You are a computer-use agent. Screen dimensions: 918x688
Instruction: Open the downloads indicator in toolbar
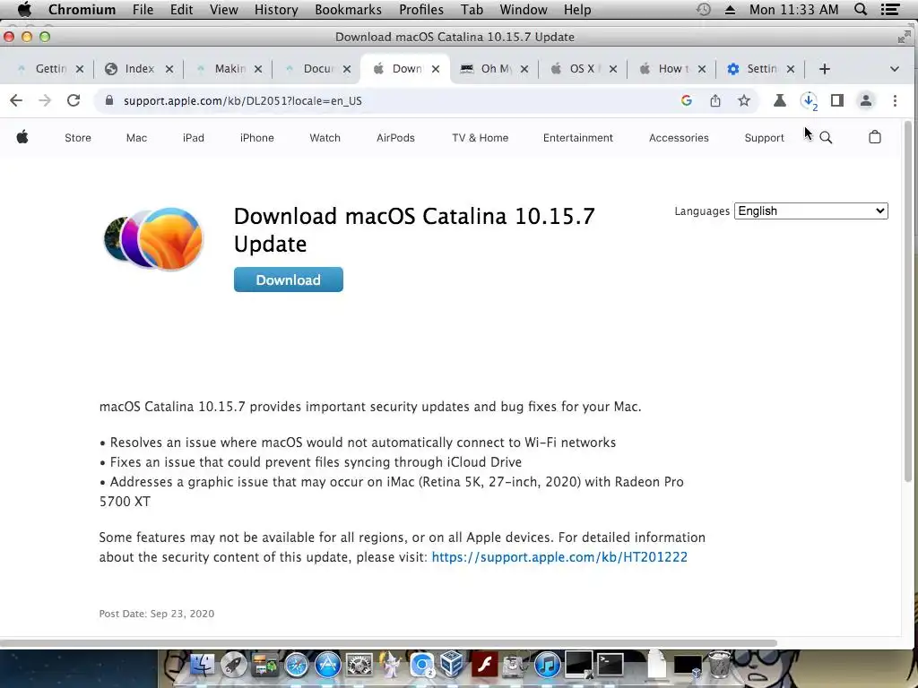click(x=809, y=100)
